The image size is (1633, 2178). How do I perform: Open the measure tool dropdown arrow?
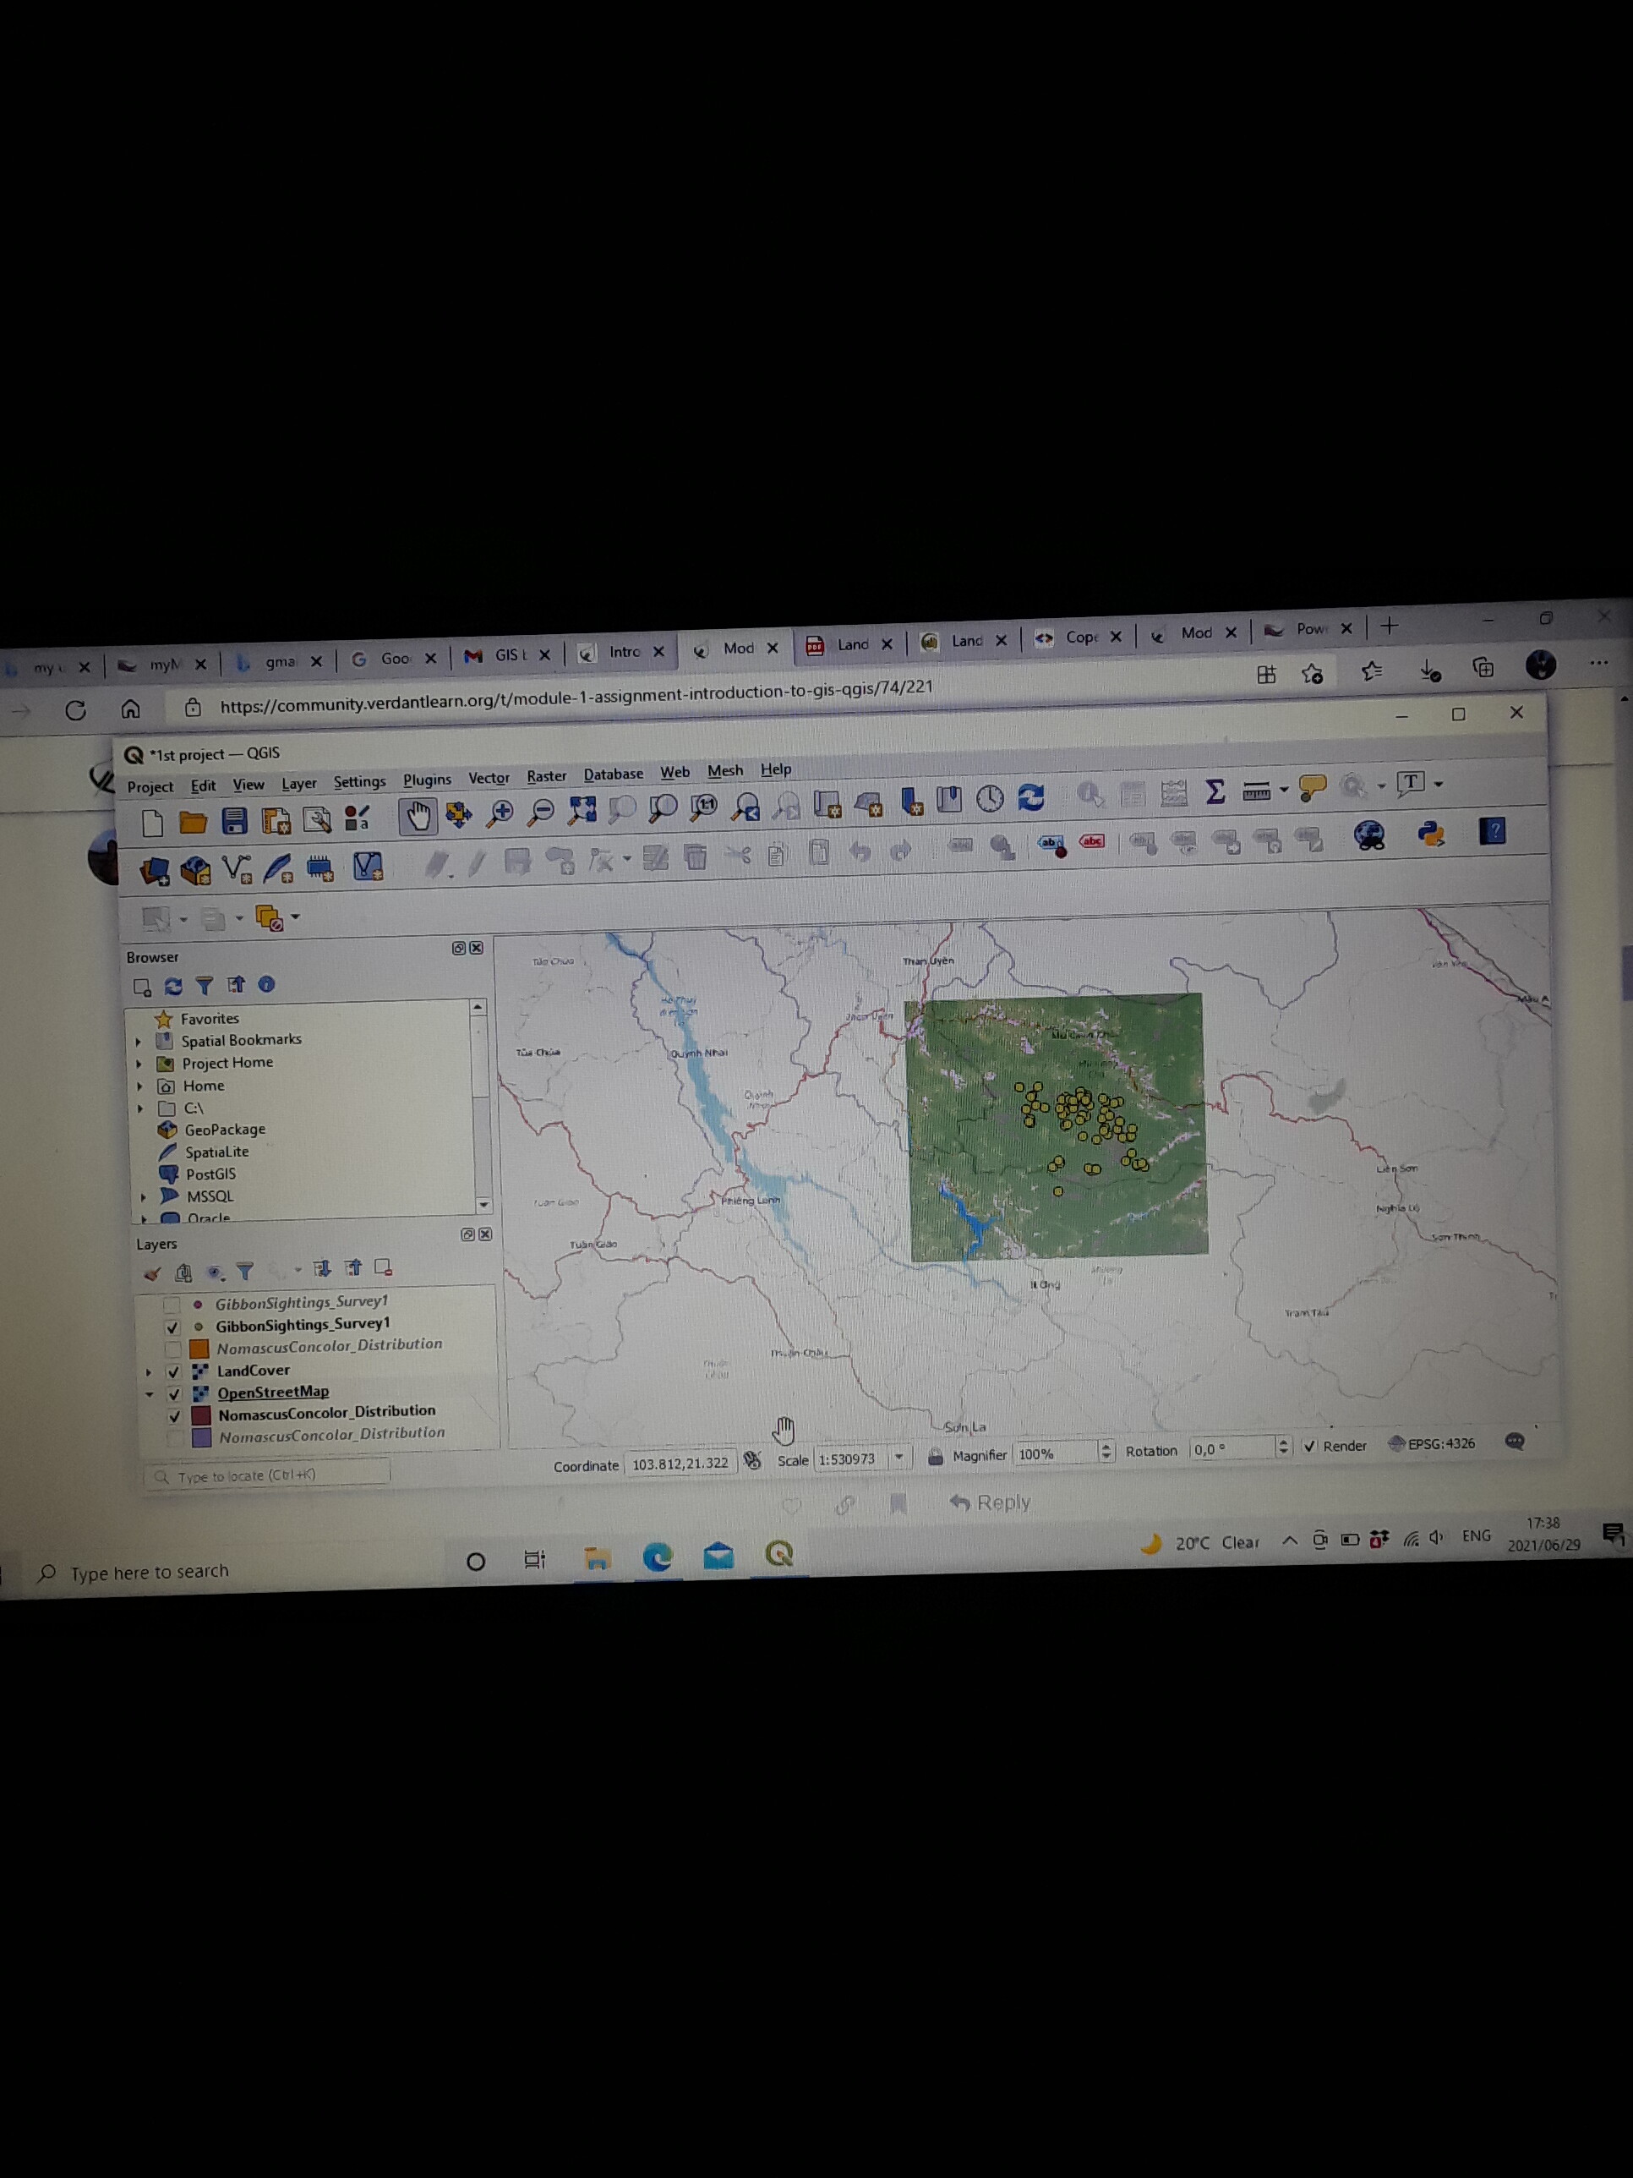pos(1284,789)
